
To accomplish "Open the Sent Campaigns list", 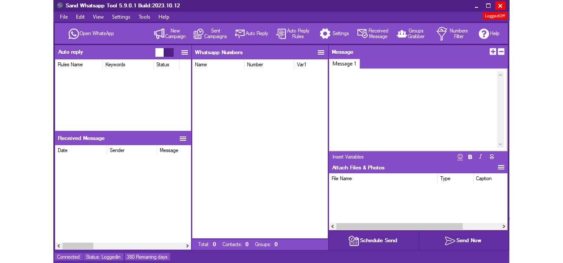I will (x=210, y=33).
